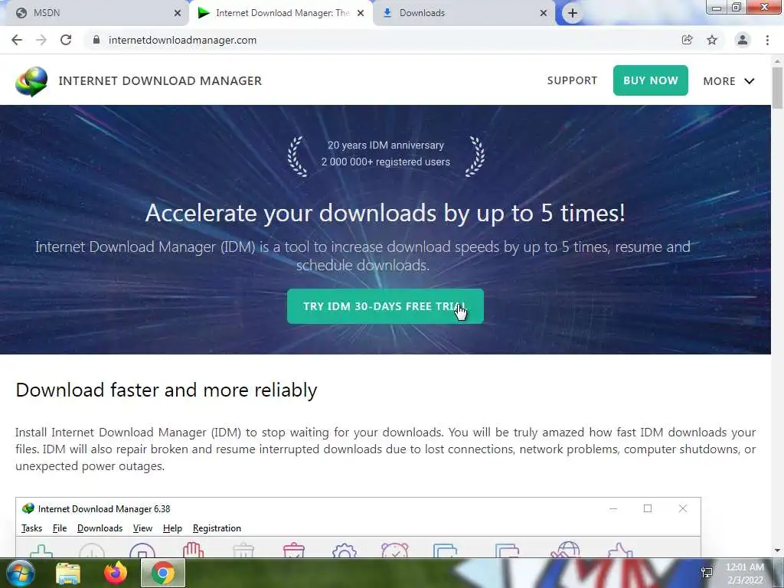
Task: Close the Internet Download Manager tab
Action: click(361, 14)
